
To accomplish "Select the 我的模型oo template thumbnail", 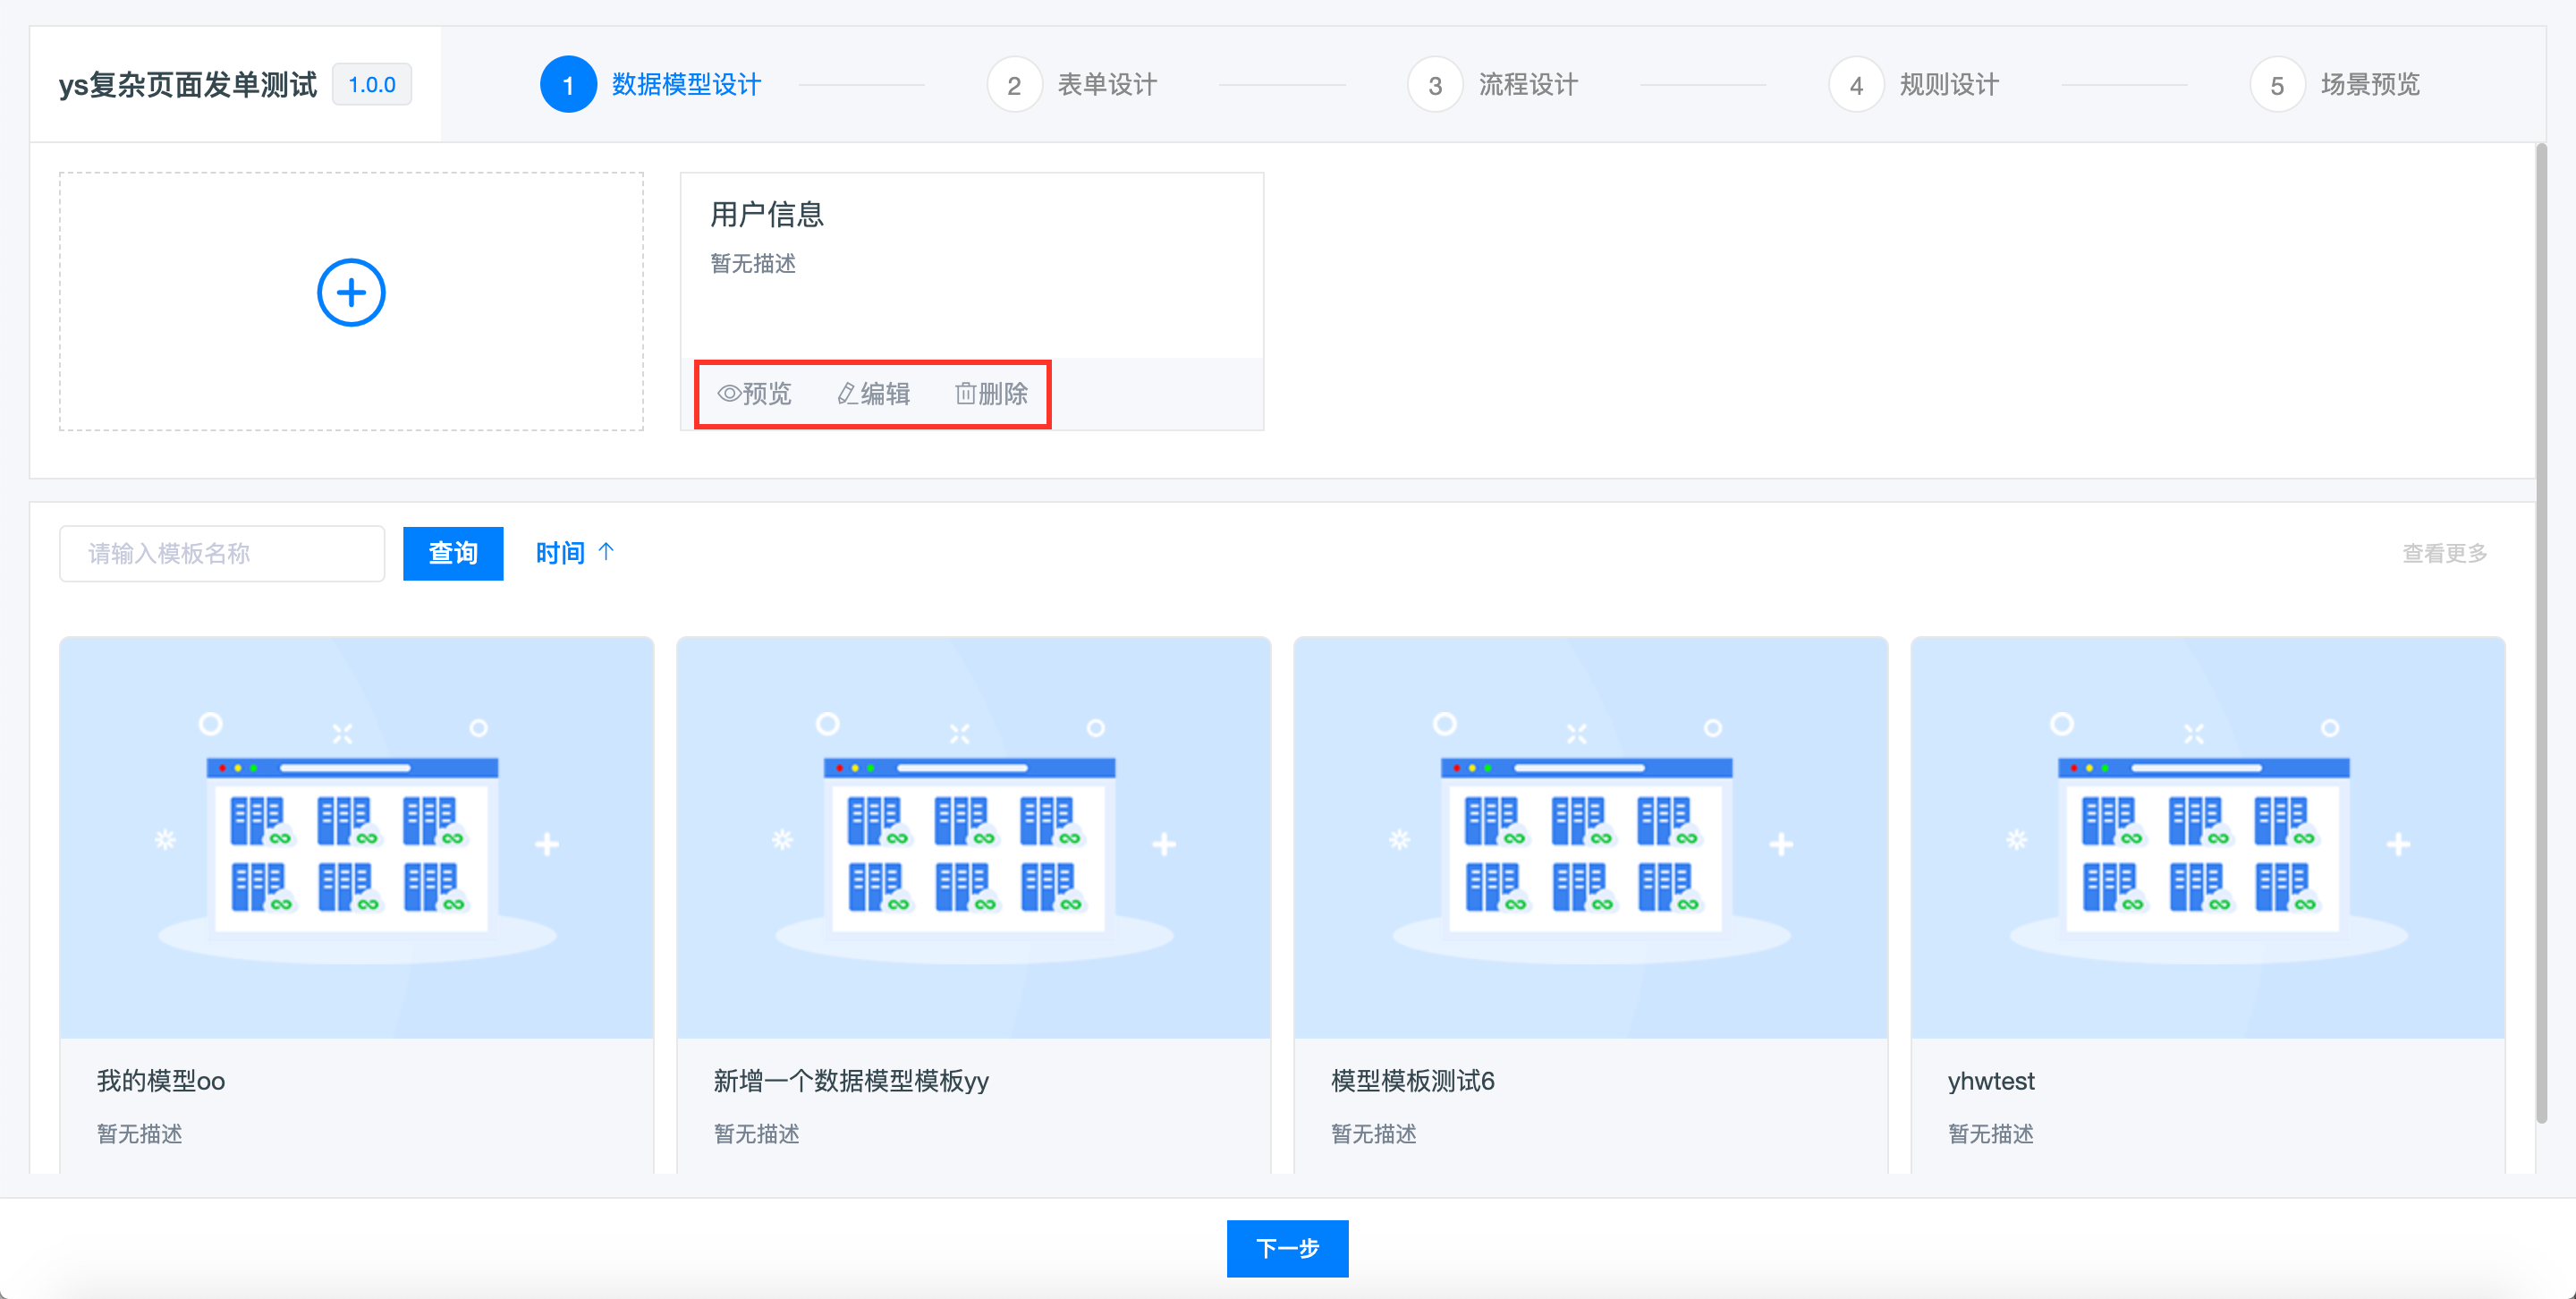I will point(357,837).
